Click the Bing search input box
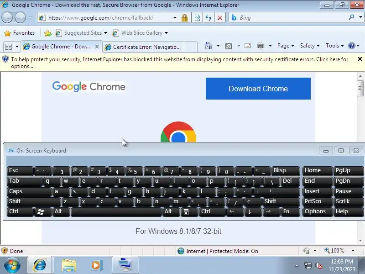365x274 pixels. tap(289, 18)
